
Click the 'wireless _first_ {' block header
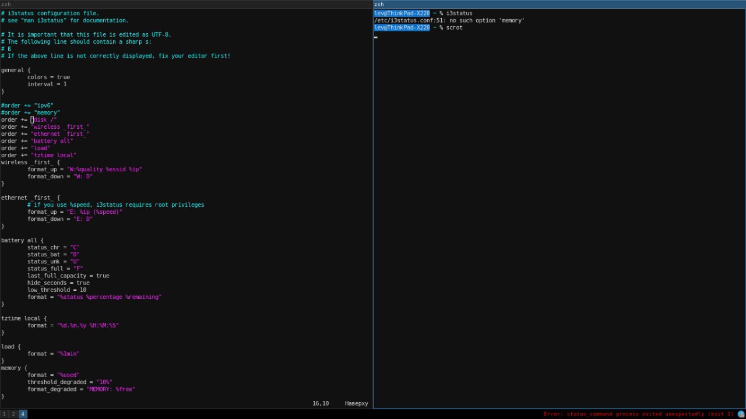(30, 162)
